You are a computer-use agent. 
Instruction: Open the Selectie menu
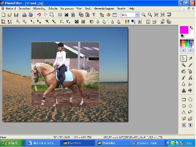53,8
